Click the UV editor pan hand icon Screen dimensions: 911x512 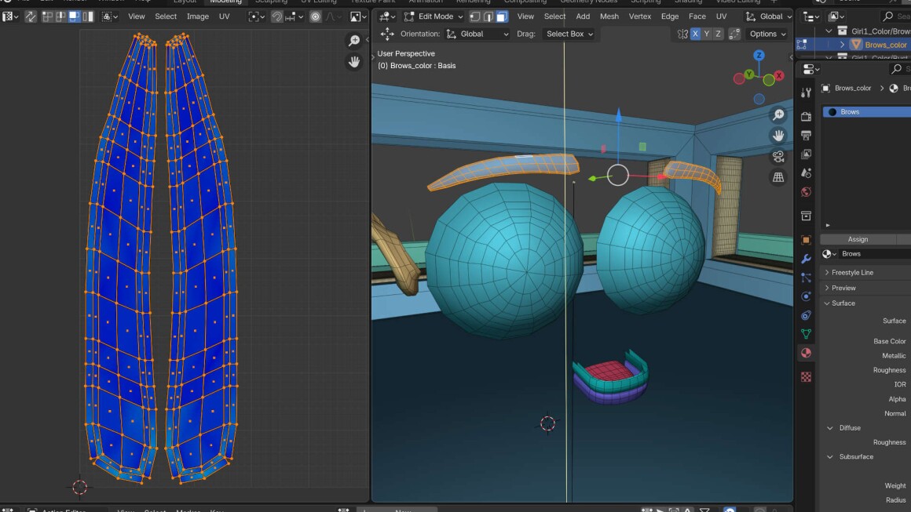(x=354, y=61)
